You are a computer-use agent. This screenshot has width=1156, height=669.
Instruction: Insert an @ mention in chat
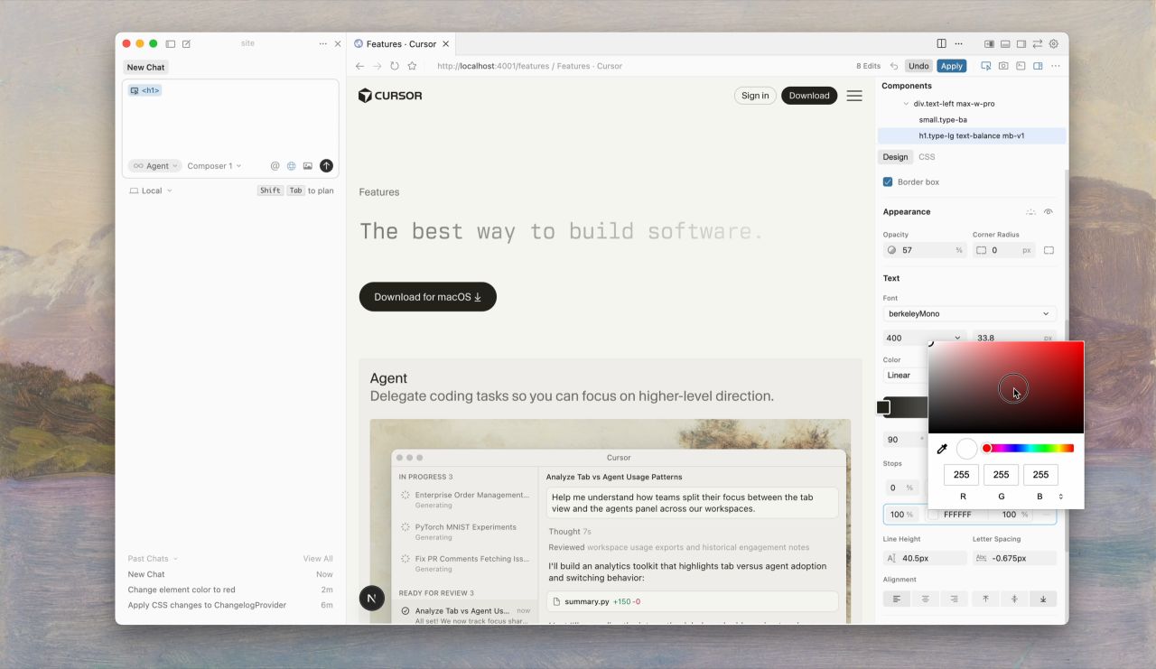pos(275,166)
